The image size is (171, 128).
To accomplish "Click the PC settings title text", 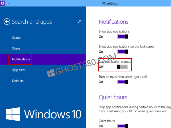I will tap(110, 3).
